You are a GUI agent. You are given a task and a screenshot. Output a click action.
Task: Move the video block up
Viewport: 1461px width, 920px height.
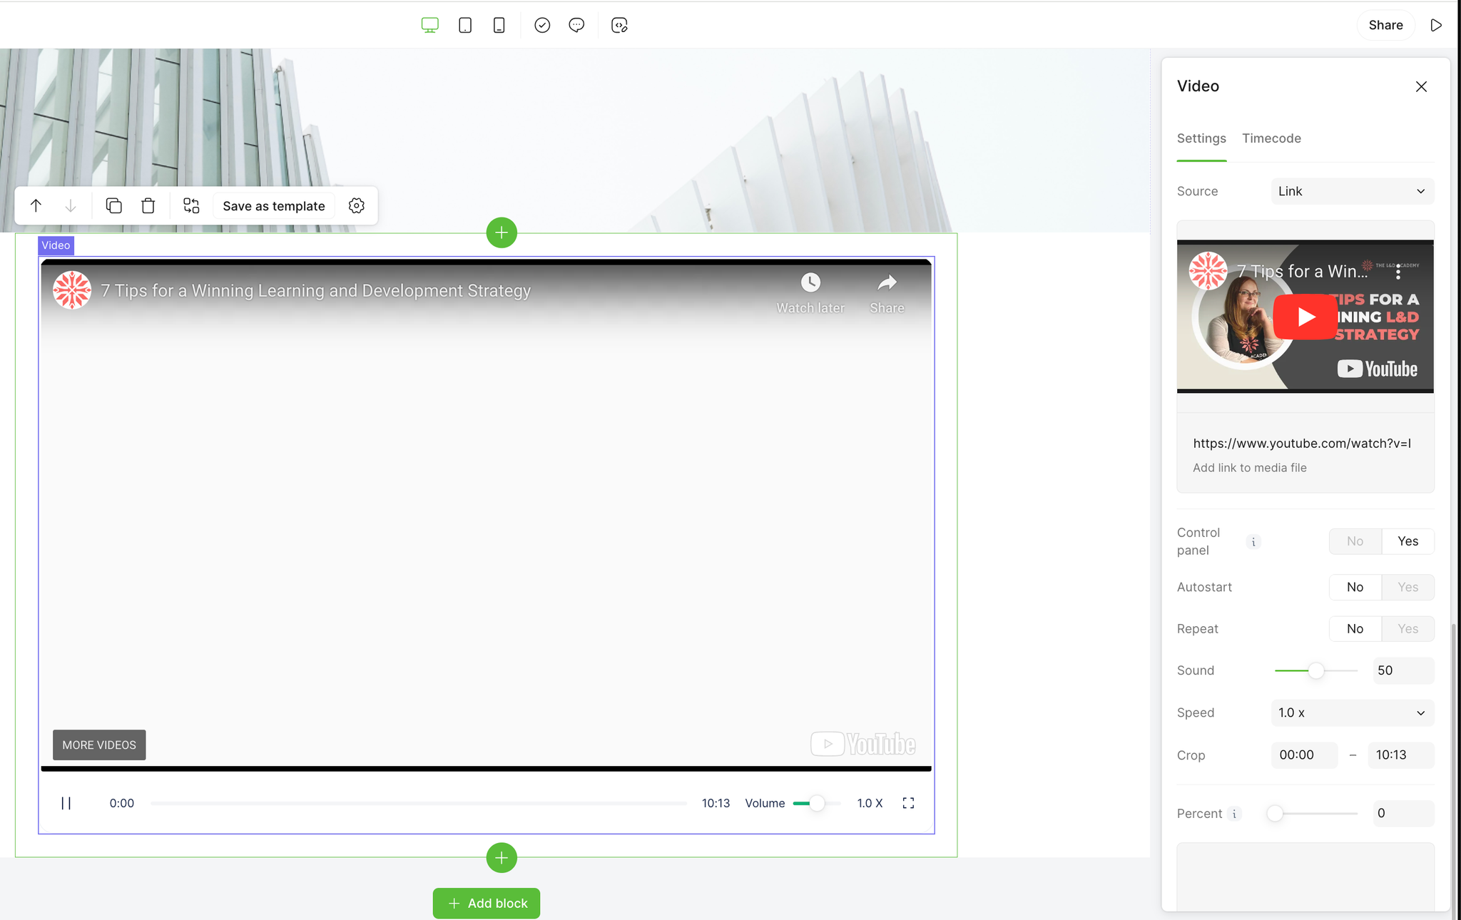36,206
